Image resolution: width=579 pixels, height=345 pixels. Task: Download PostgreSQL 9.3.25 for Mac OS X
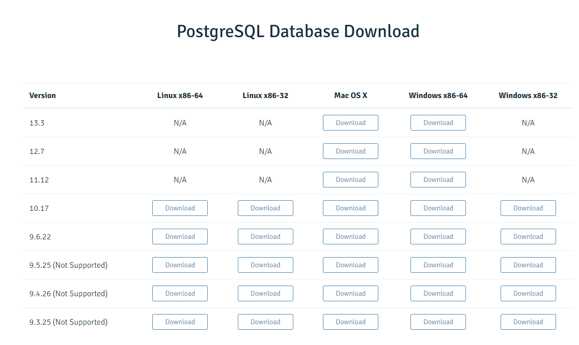[350, 322]
